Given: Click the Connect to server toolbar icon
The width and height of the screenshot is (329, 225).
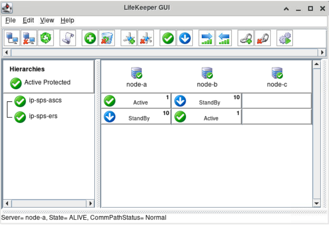Looking at the screenshot, I should pyautogui.click(x=12, y=38).
